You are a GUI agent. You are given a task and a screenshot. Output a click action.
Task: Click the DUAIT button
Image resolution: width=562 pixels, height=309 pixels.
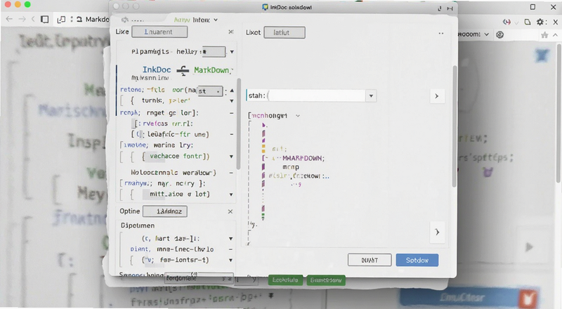click(370, 261)
